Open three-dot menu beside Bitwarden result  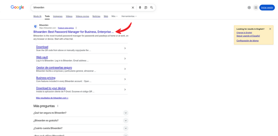76,28
